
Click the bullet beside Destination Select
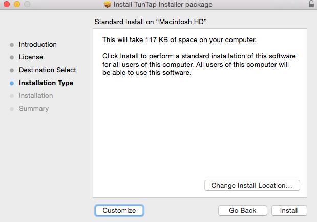click(12, 70)
